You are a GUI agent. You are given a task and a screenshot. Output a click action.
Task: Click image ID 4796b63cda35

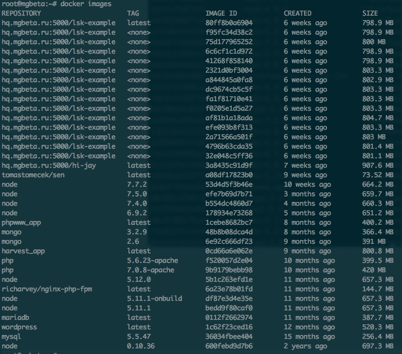[229, 147]
